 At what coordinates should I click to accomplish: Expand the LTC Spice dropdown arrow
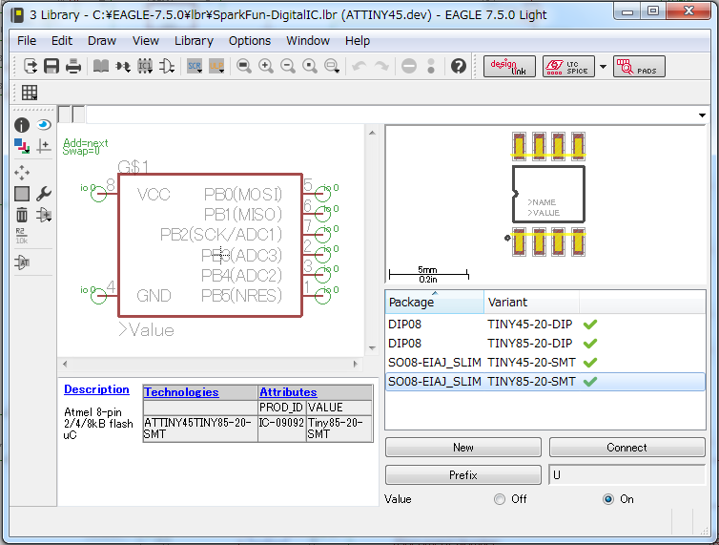603,67
